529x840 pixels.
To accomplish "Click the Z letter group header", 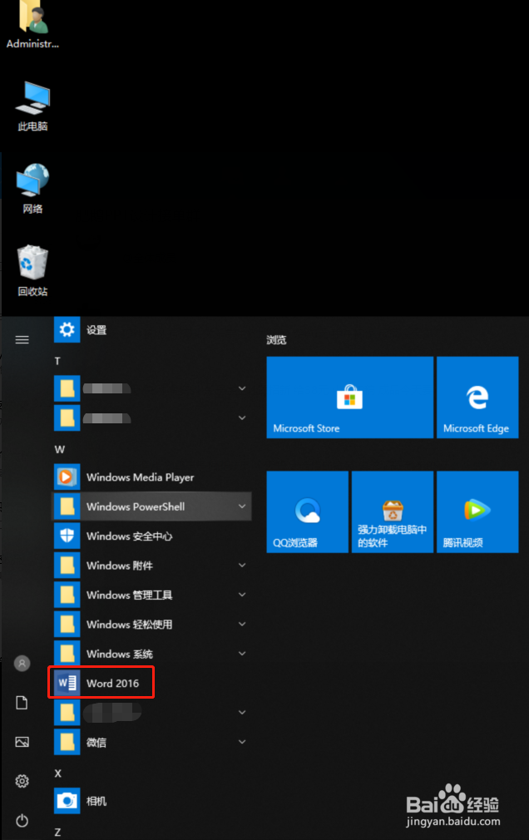I will (x=57, y=833).
